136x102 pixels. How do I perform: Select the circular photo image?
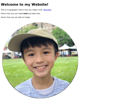40,60
